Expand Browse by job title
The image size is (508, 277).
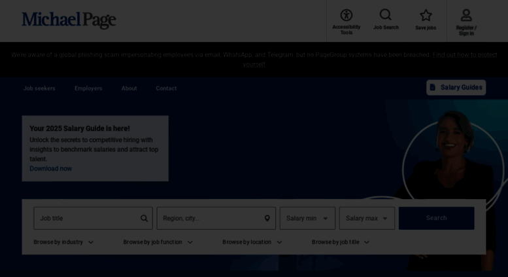341,242
